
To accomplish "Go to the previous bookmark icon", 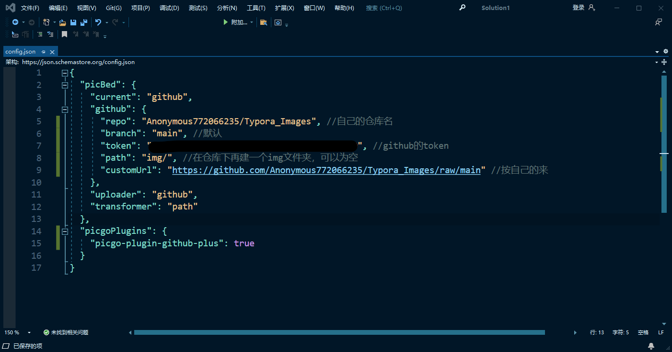I will tap(76, 34).
